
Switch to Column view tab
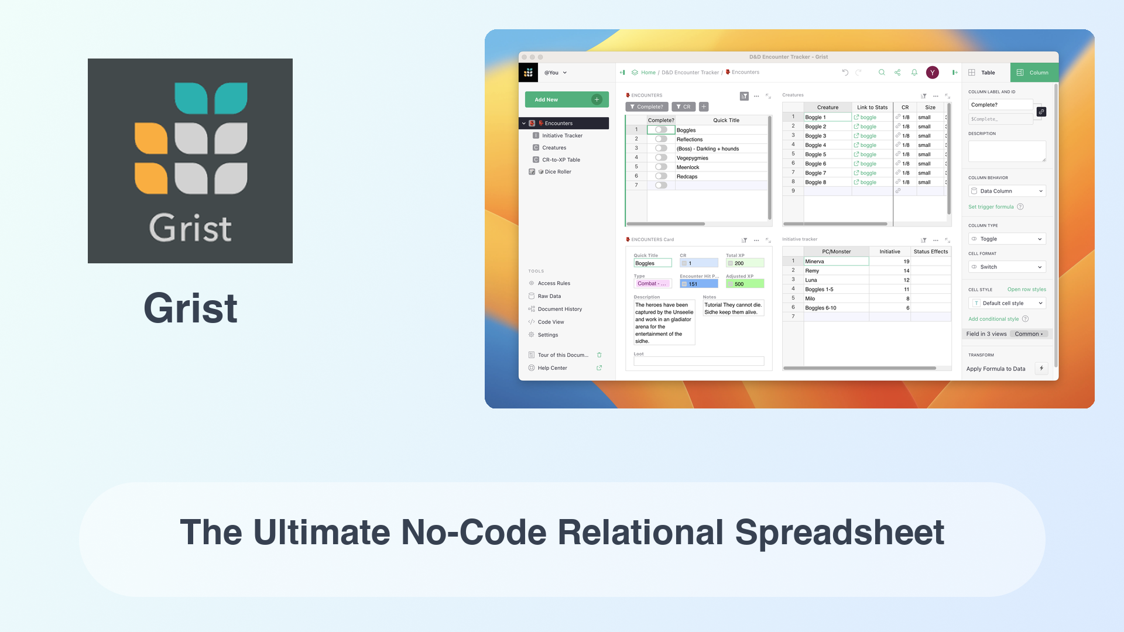click(1033, 72)
